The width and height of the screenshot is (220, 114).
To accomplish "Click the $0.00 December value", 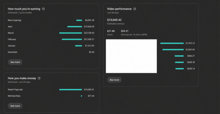I will point(92,52).
